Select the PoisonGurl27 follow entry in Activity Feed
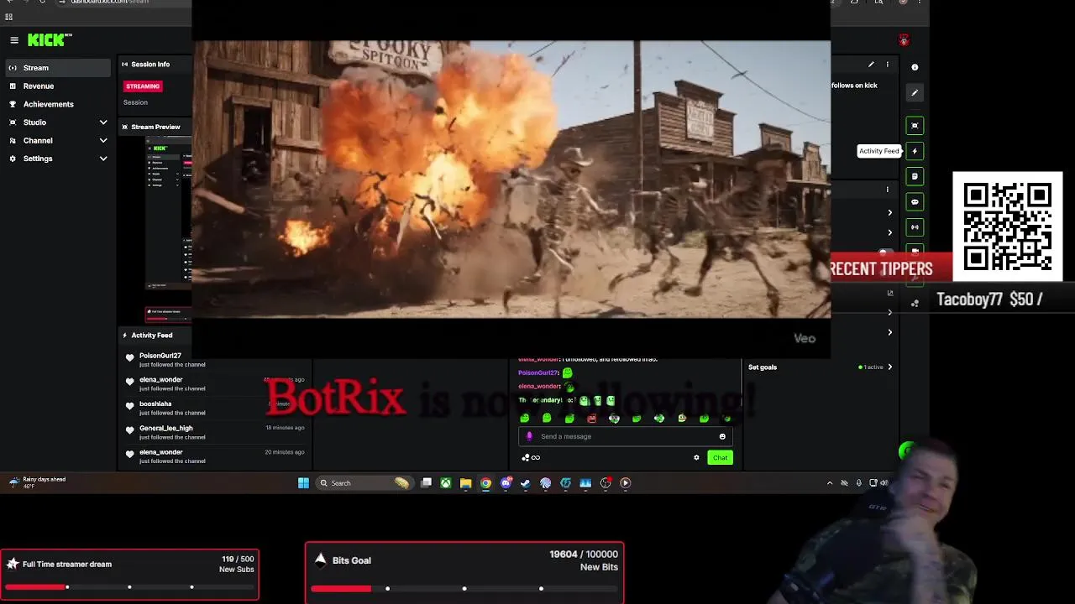1075x604 pixels. [x=214, y=360]
